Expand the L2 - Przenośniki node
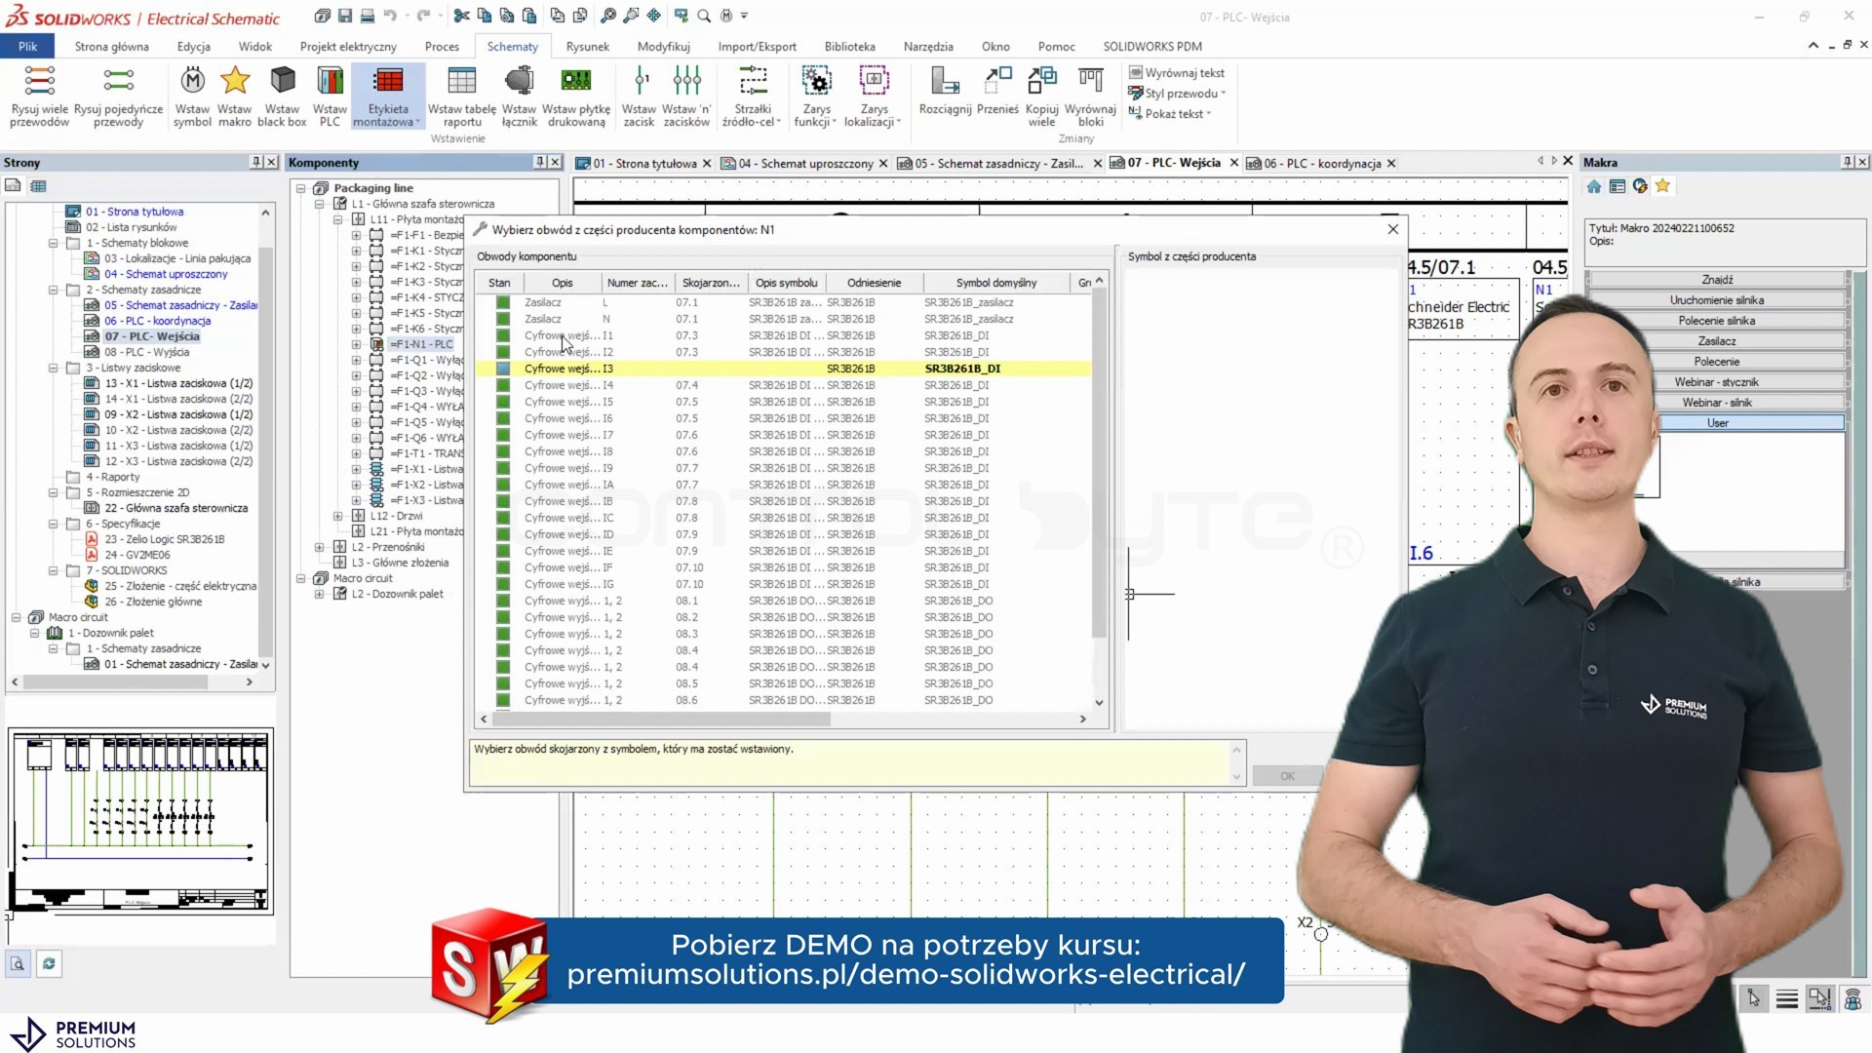1872x1053 pixels. (x=320, y=547)
